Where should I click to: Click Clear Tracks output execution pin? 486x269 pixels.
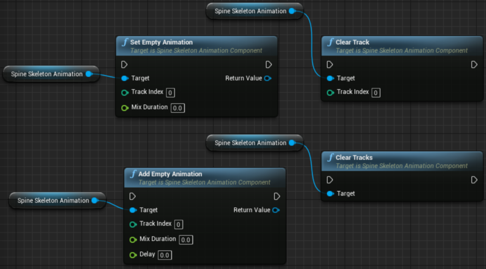474,180
